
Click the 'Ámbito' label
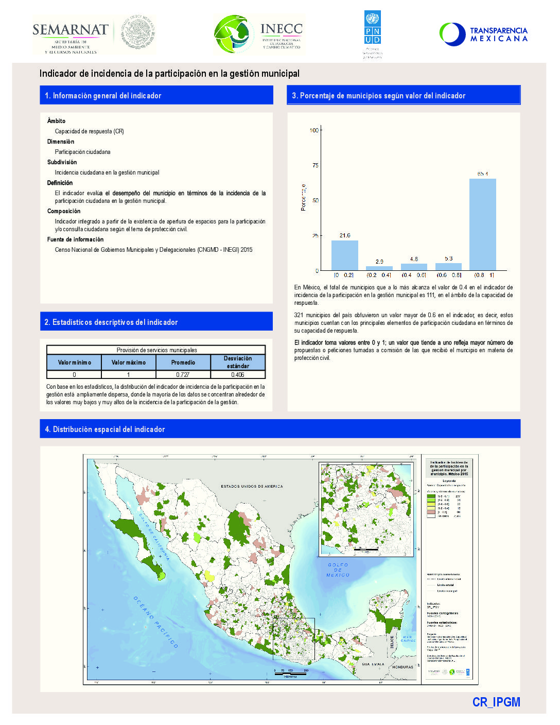pyautogui.click(x=56, y=121)
